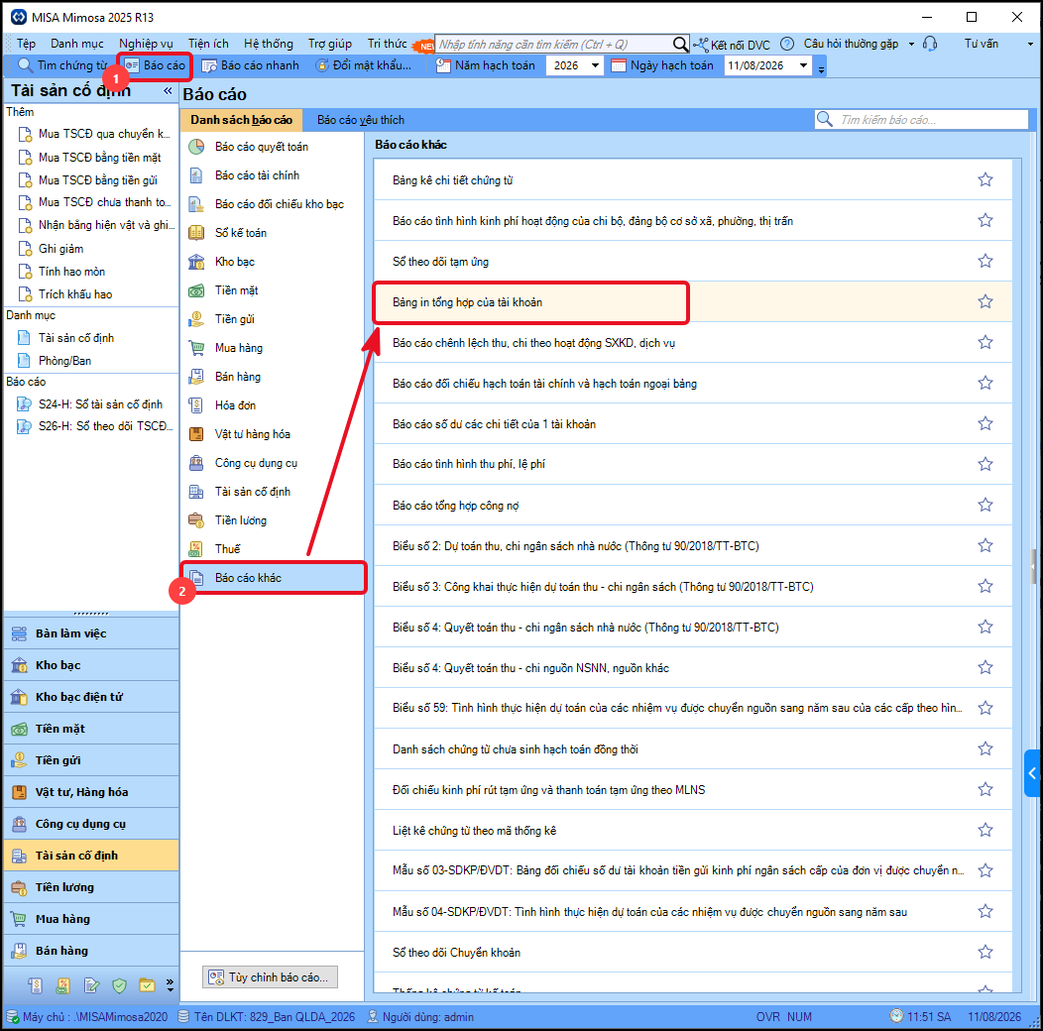The height and width of the screenshot is (1031, 1043).
Task: Select Báo cáo tài chính category
Action: [272, 175]
